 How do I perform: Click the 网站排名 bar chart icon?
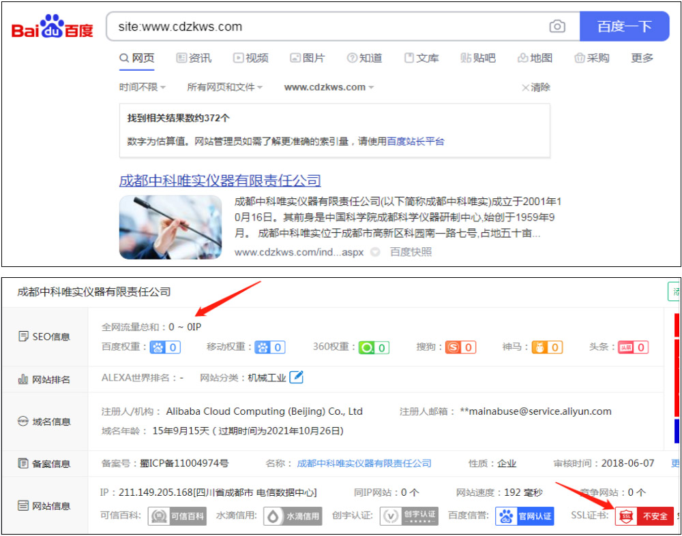tap(23, 379)
